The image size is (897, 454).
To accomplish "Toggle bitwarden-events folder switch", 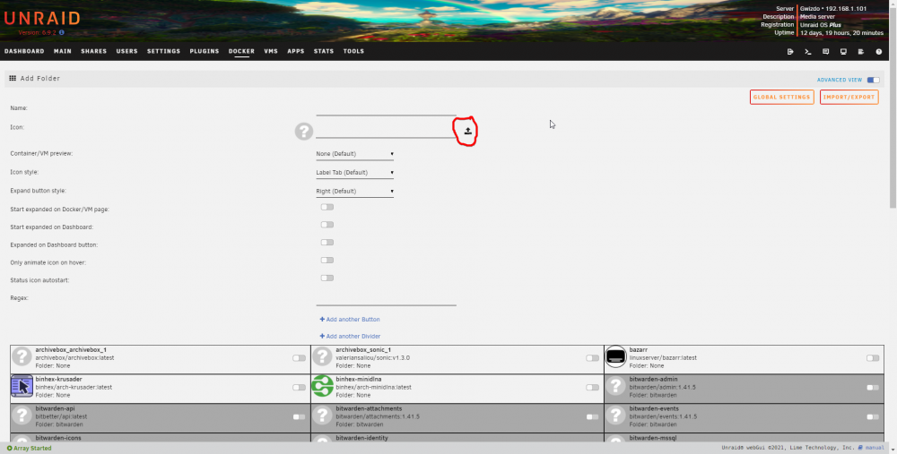I will pos(873,417).
